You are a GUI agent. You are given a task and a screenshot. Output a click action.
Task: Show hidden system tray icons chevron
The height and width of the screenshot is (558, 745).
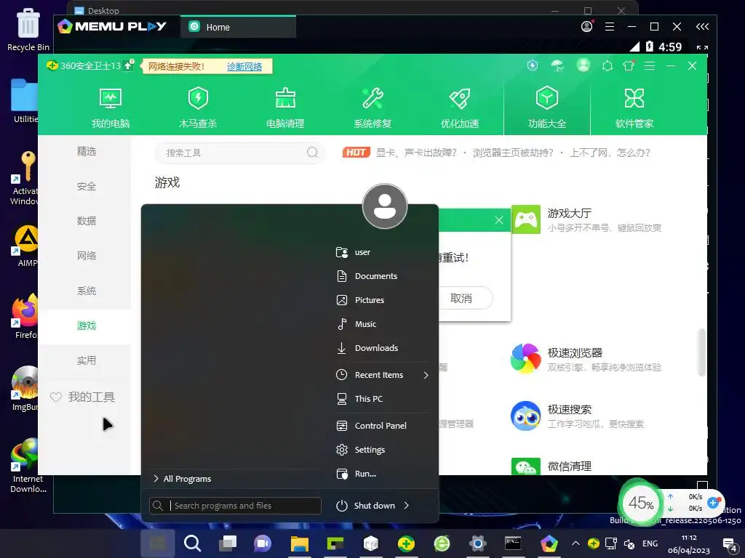click(576, 543)
